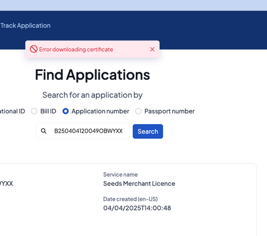Click the 'Bill ID' option label
The image size is (267, 236).
tap(48, 111)
